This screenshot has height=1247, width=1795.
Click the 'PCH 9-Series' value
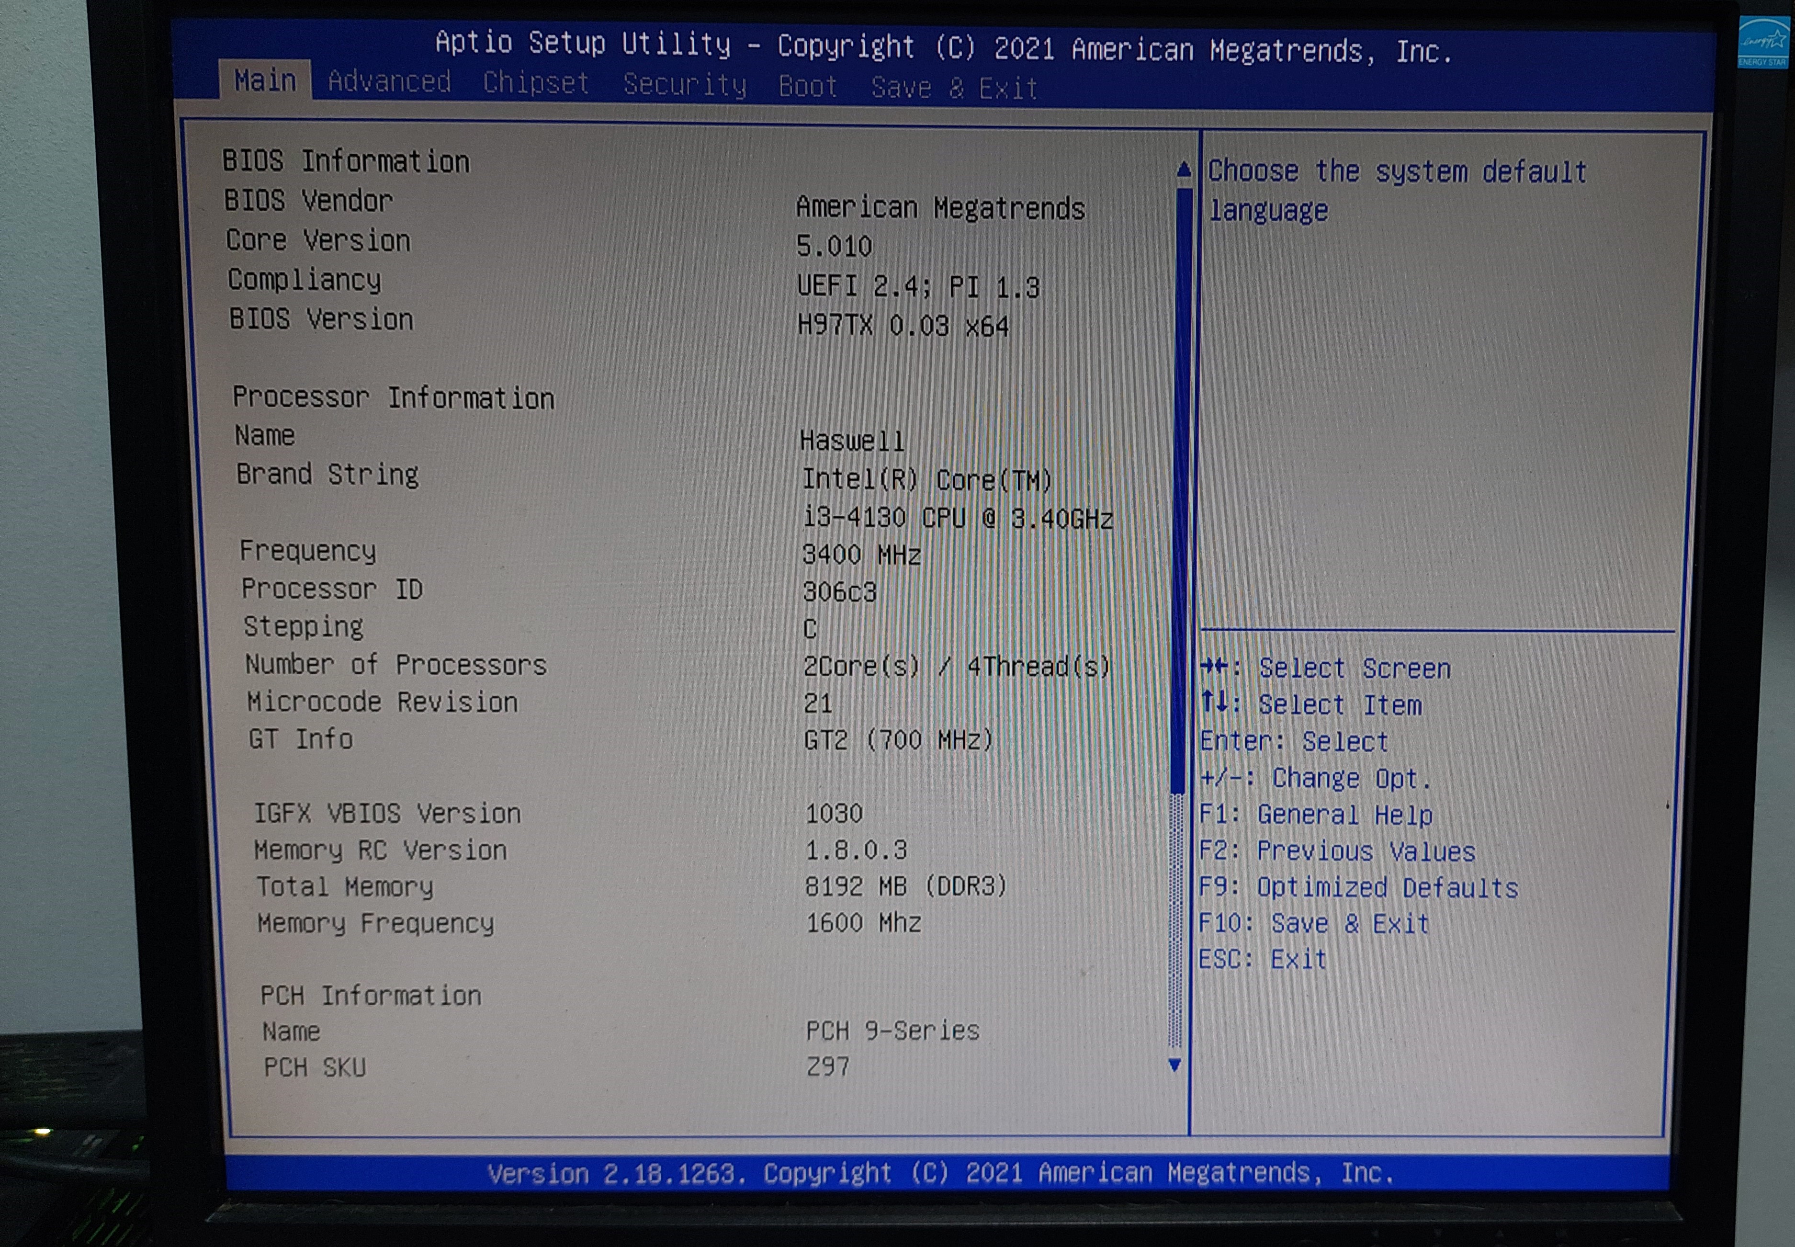click(893, 1032)
